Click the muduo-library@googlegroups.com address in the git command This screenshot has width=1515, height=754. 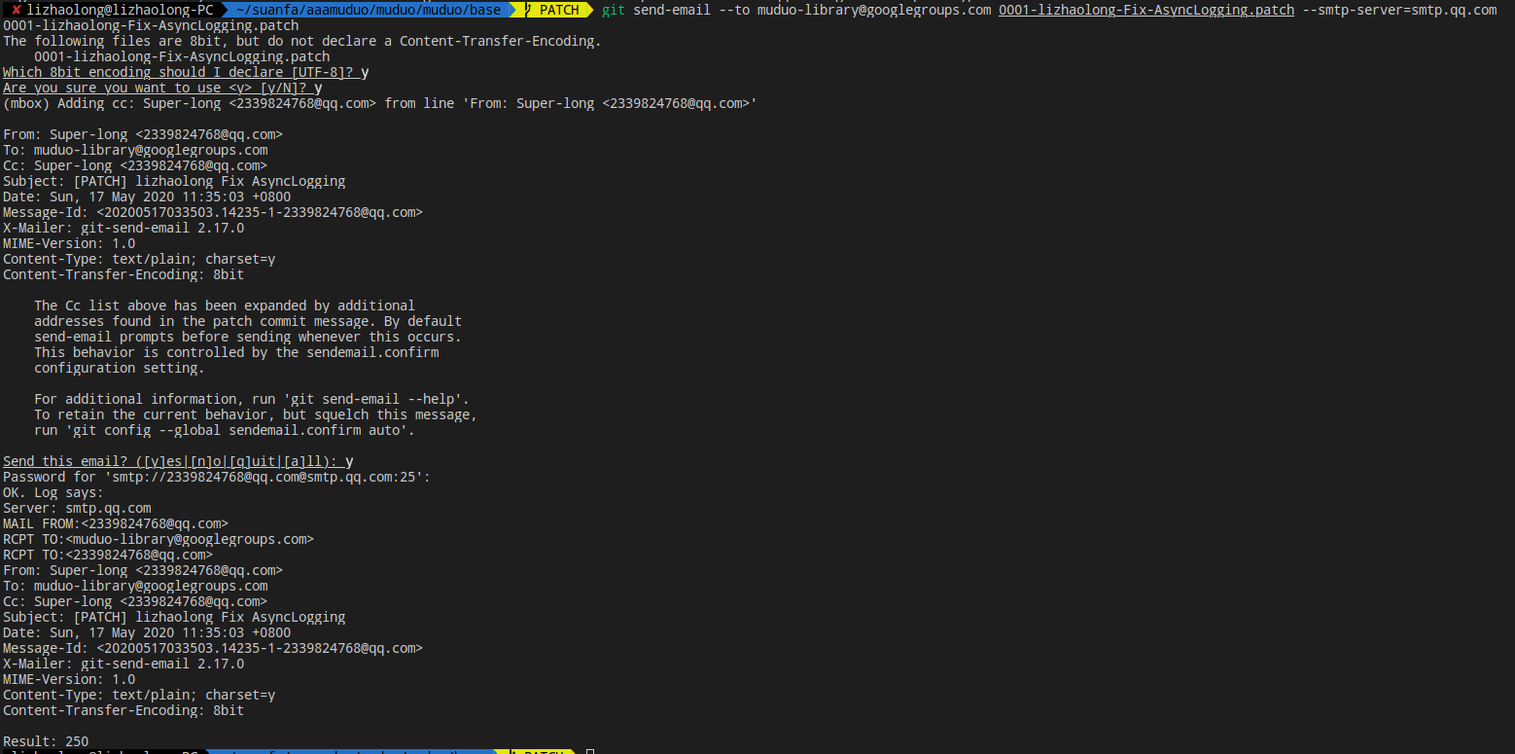tap(874, 10)
